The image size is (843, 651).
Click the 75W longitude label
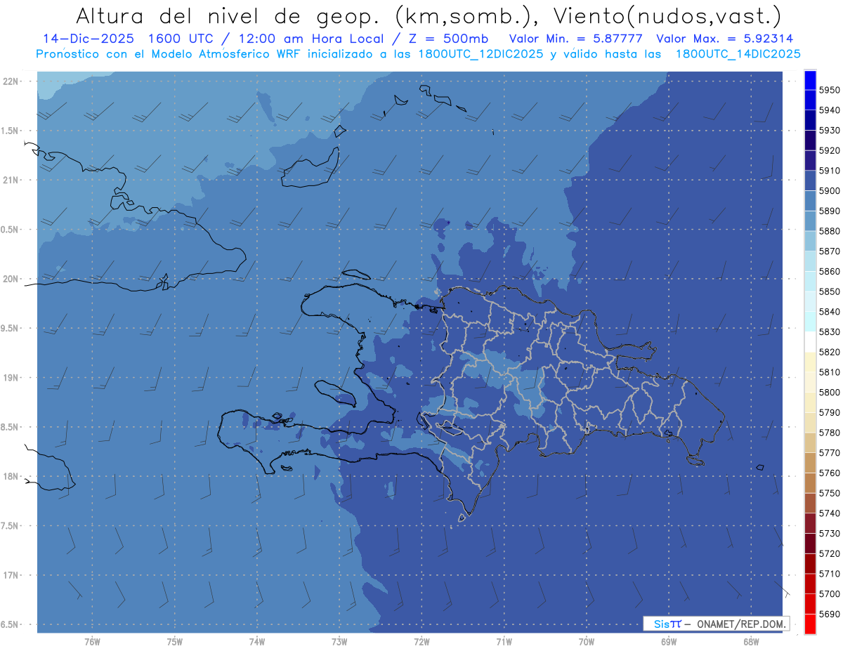pos(174,642)
